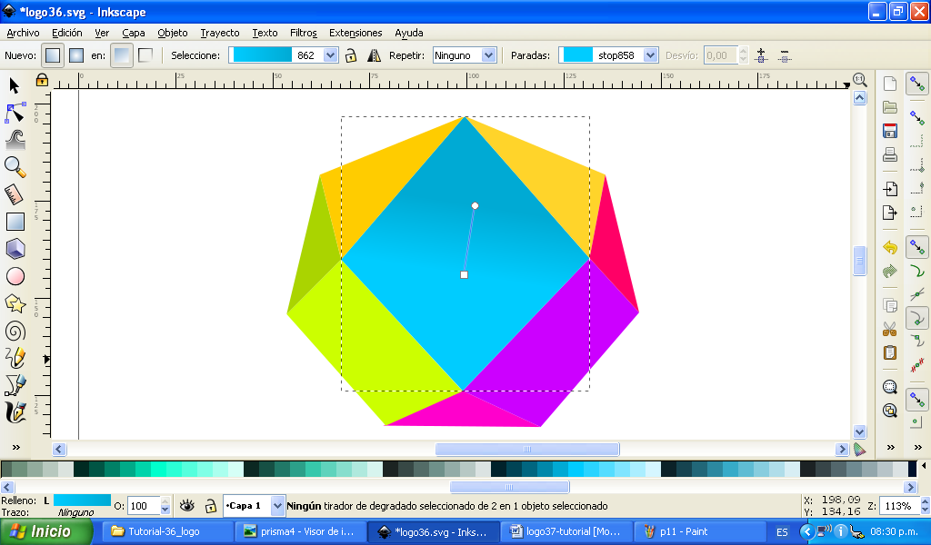Open the Objeto menu

(172, 33)
